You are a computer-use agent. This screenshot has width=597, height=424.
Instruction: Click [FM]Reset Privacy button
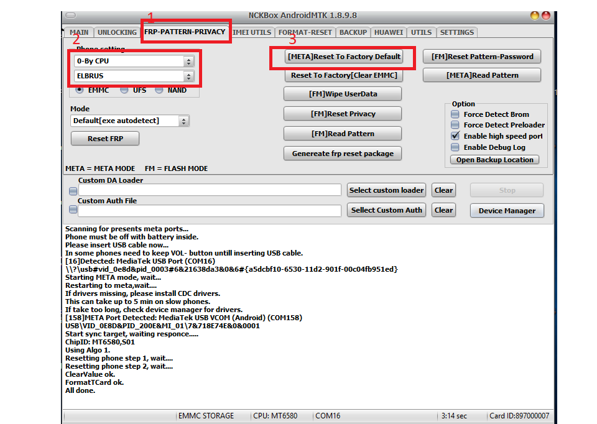pos(343,114)
